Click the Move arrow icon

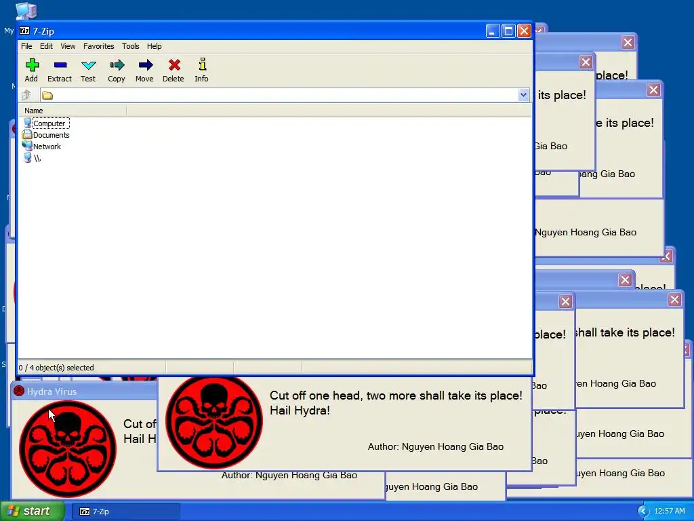pos(145,65)
